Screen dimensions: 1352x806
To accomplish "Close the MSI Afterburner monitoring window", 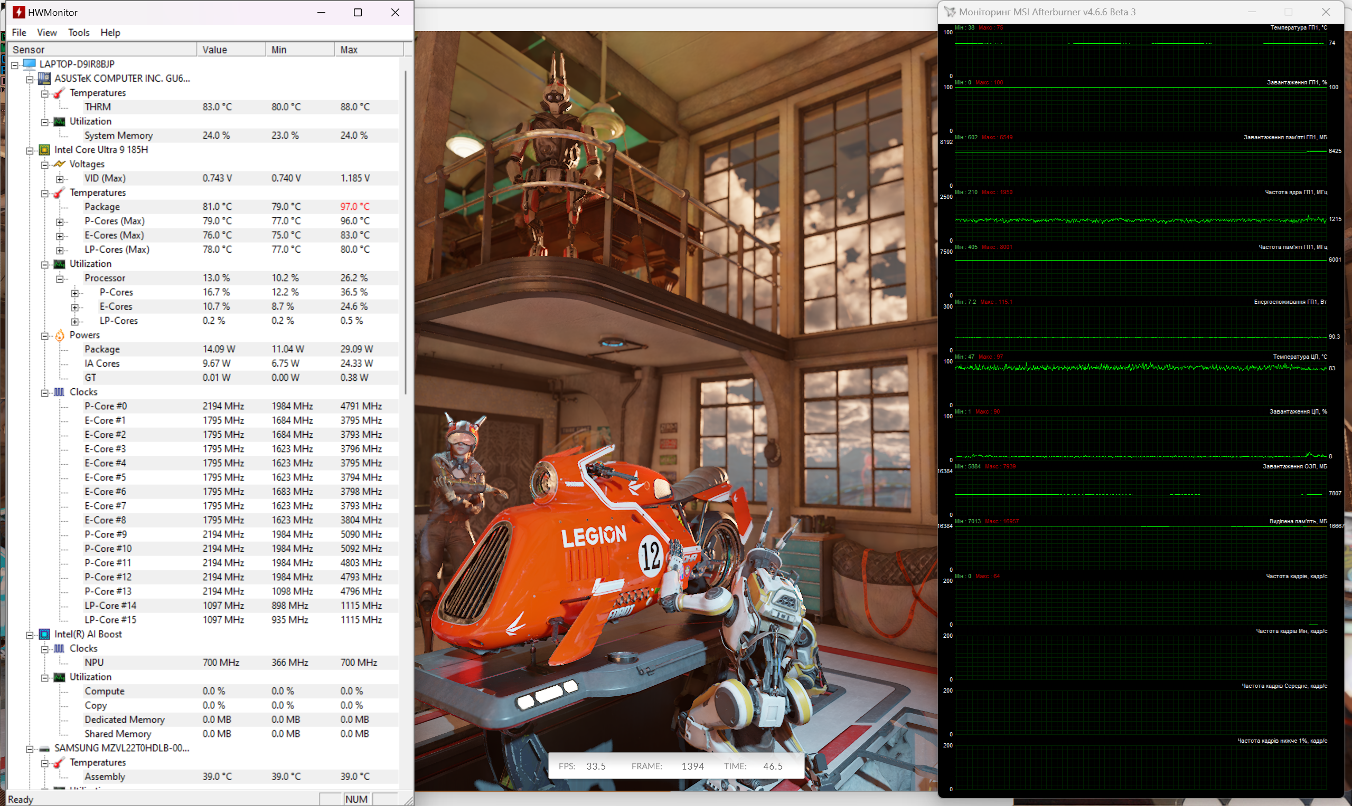I will click(1326, 12).
